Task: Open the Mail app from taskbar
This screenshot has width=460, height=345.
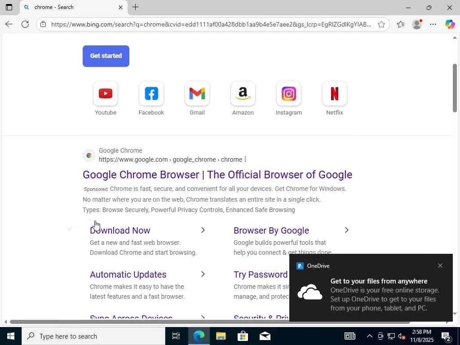Action: pyautogui.click(x=265, y=336)
